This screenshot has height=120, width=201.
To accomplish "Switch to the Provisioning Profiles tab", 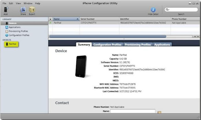I will click(138, 44).
